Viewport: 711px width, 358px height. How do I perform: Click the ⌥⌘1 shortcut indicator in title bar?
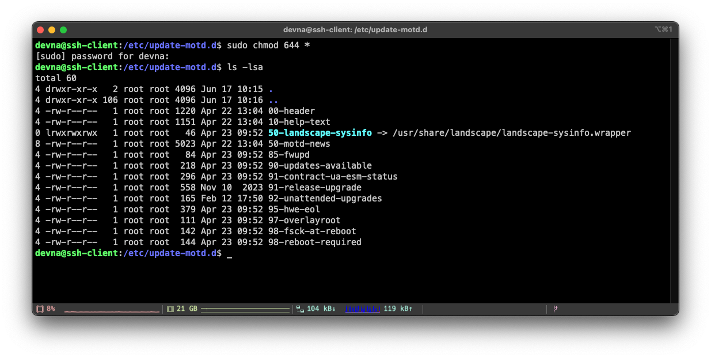tap(663, 29)
